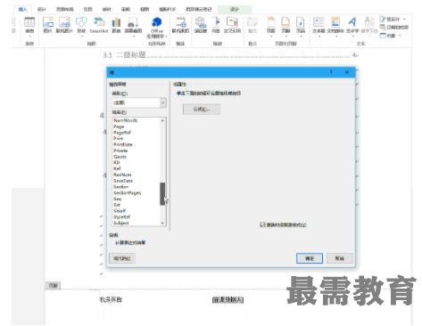This screenshot has height=326, width=422.
Task: Click the Field dialog help question mark
Action: click(331, 72)
